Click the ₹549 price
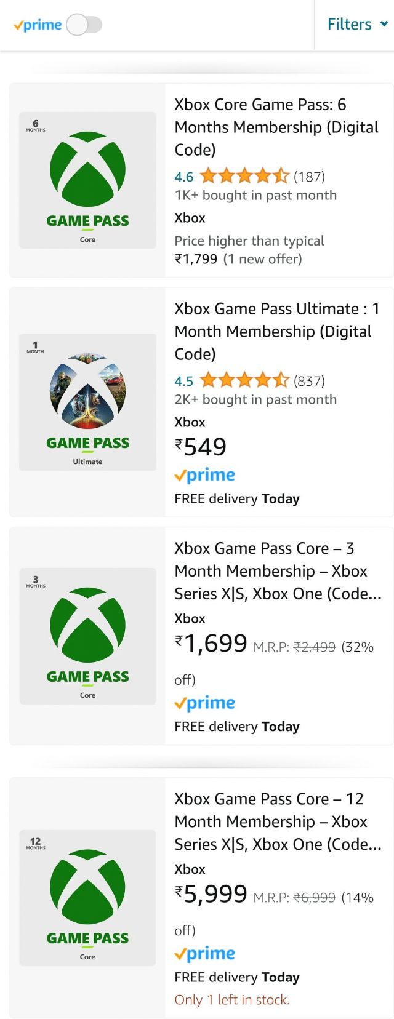Screen dimensions: 394x1019 coord(201,447)
